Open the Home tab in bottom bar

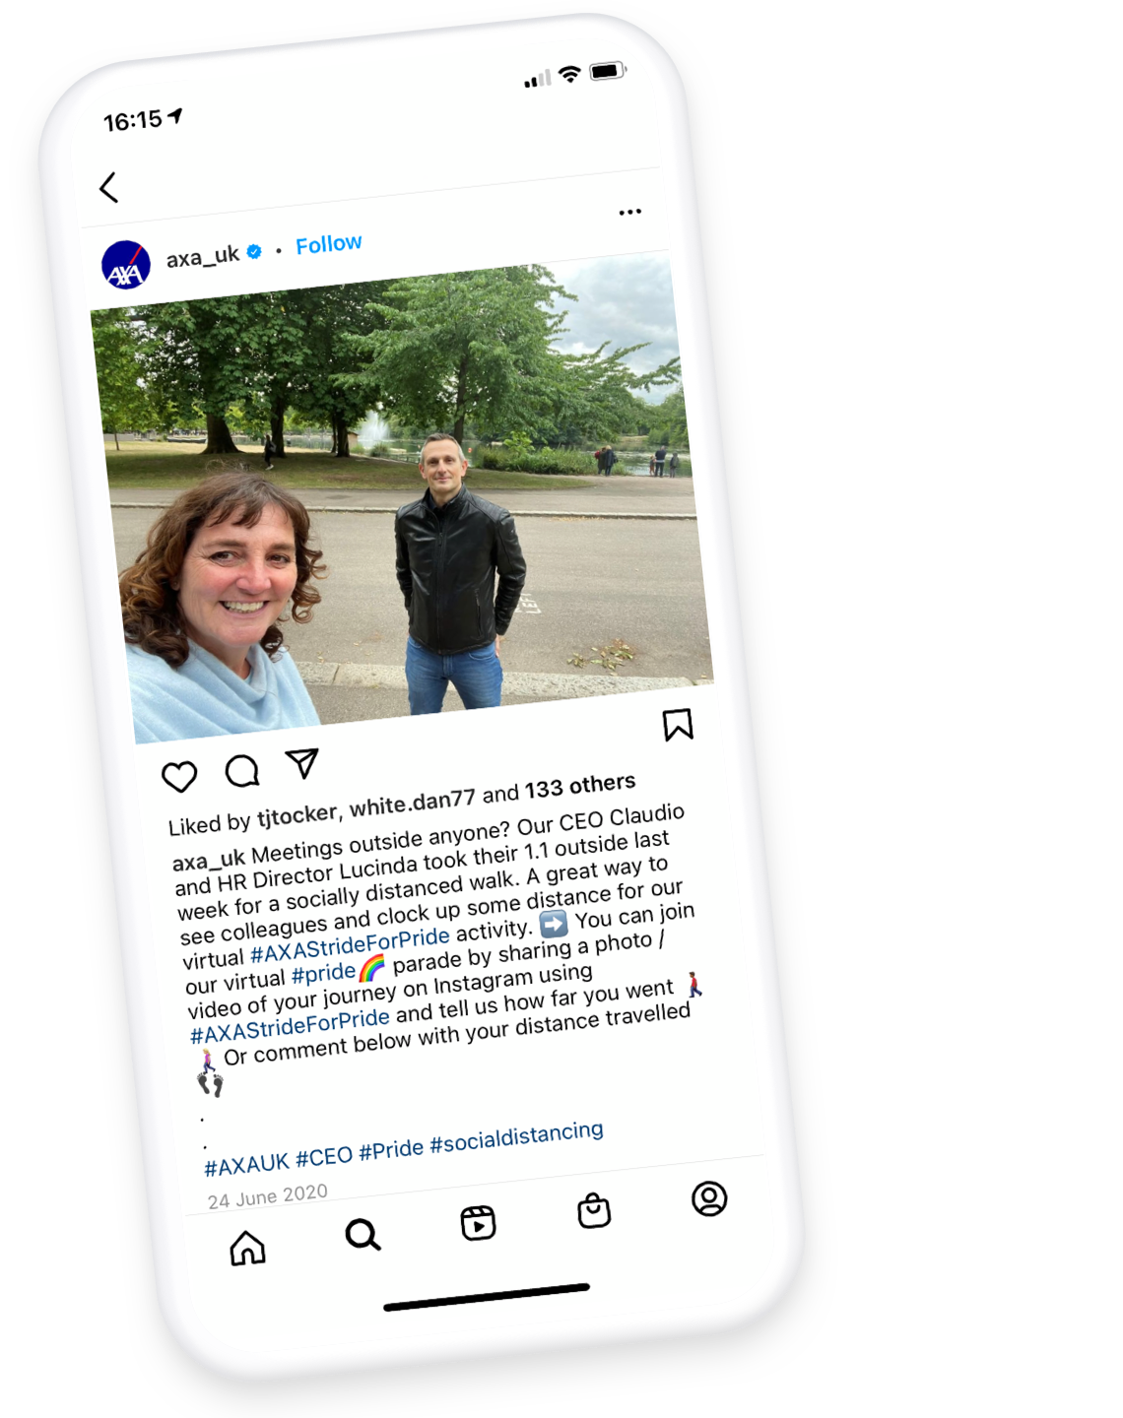[247, 1247]
